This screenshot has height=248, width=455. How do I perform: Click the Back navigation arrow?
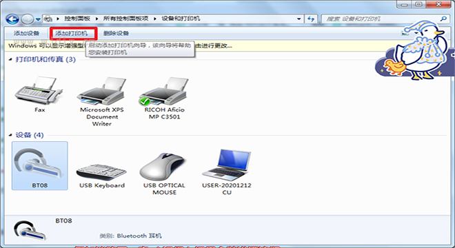12,19
